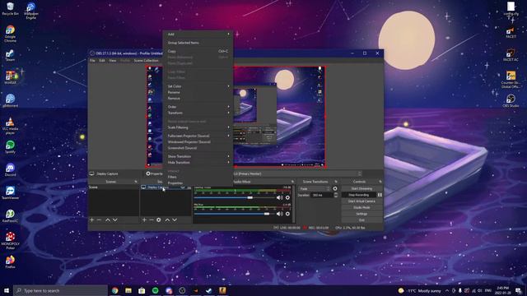Expand the Set Color submenu
The image size is (527, 296).
pos(198,86)
